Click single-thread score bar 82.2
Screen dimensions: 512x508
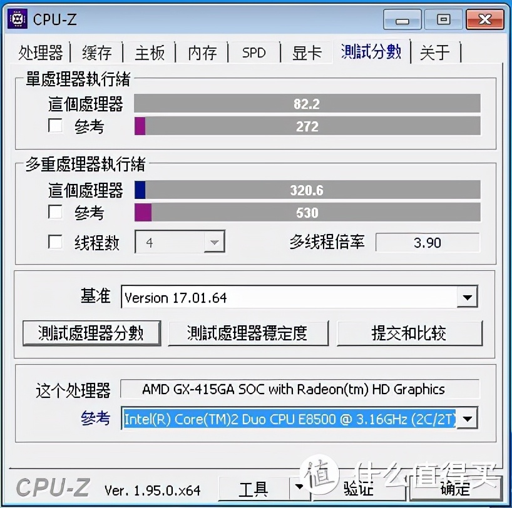pyautogui.click(x=307, y=103)
